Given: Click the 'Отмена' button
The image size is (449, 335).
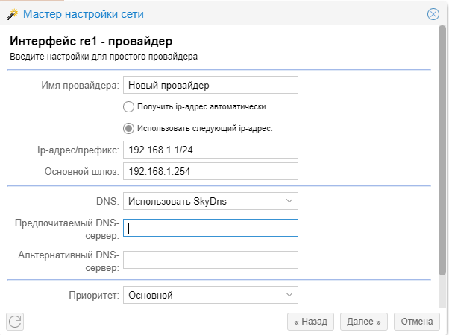Looking at the screenshot, I should click(416, 322).
